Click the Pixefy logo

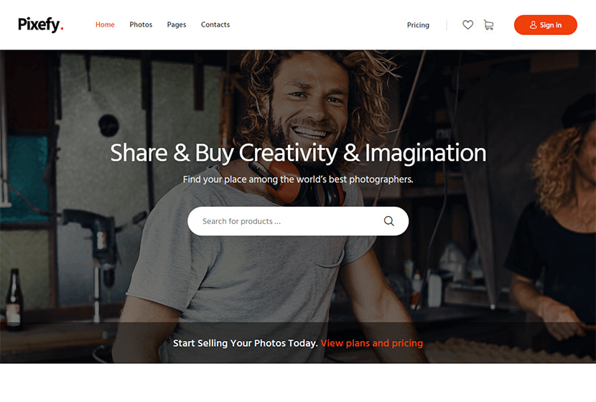tap(40, 24)
